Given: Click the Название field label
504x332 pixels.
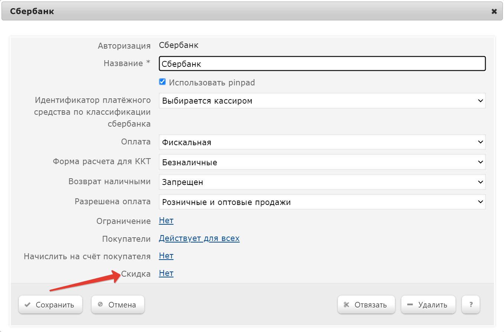Looking at the screenshot, I should pyautogui.click(x=127, y=63).
